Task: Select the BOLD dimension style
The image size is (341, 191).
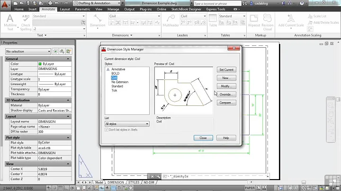Action: tap(115, 73)
